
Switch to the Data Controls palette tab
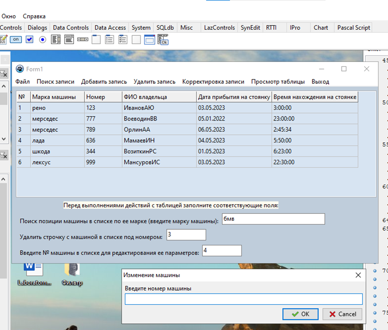pos(71,27)
